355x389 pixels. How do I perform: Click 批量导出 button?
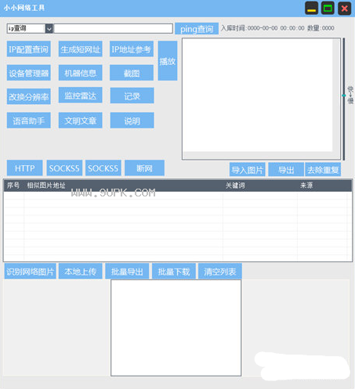click(127, 272)
